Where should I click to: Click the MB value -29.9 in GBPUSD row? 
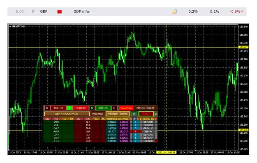[56, 122]
